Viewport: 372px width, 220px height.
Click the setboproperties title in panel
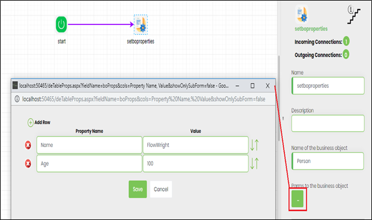click(311, 28)
